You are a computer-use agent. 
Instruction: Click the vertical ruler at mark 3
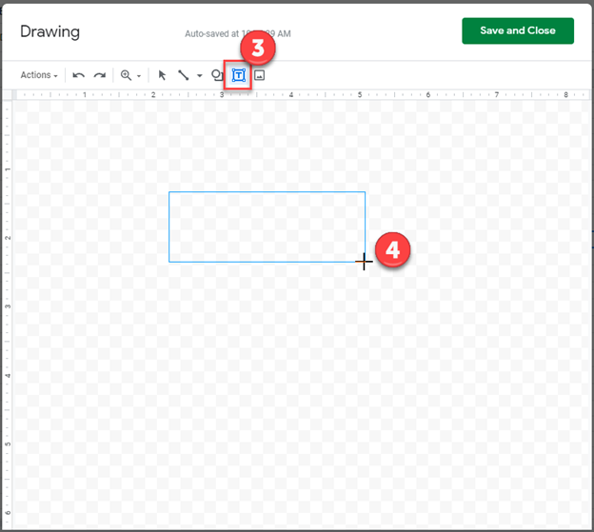(8, 305)
